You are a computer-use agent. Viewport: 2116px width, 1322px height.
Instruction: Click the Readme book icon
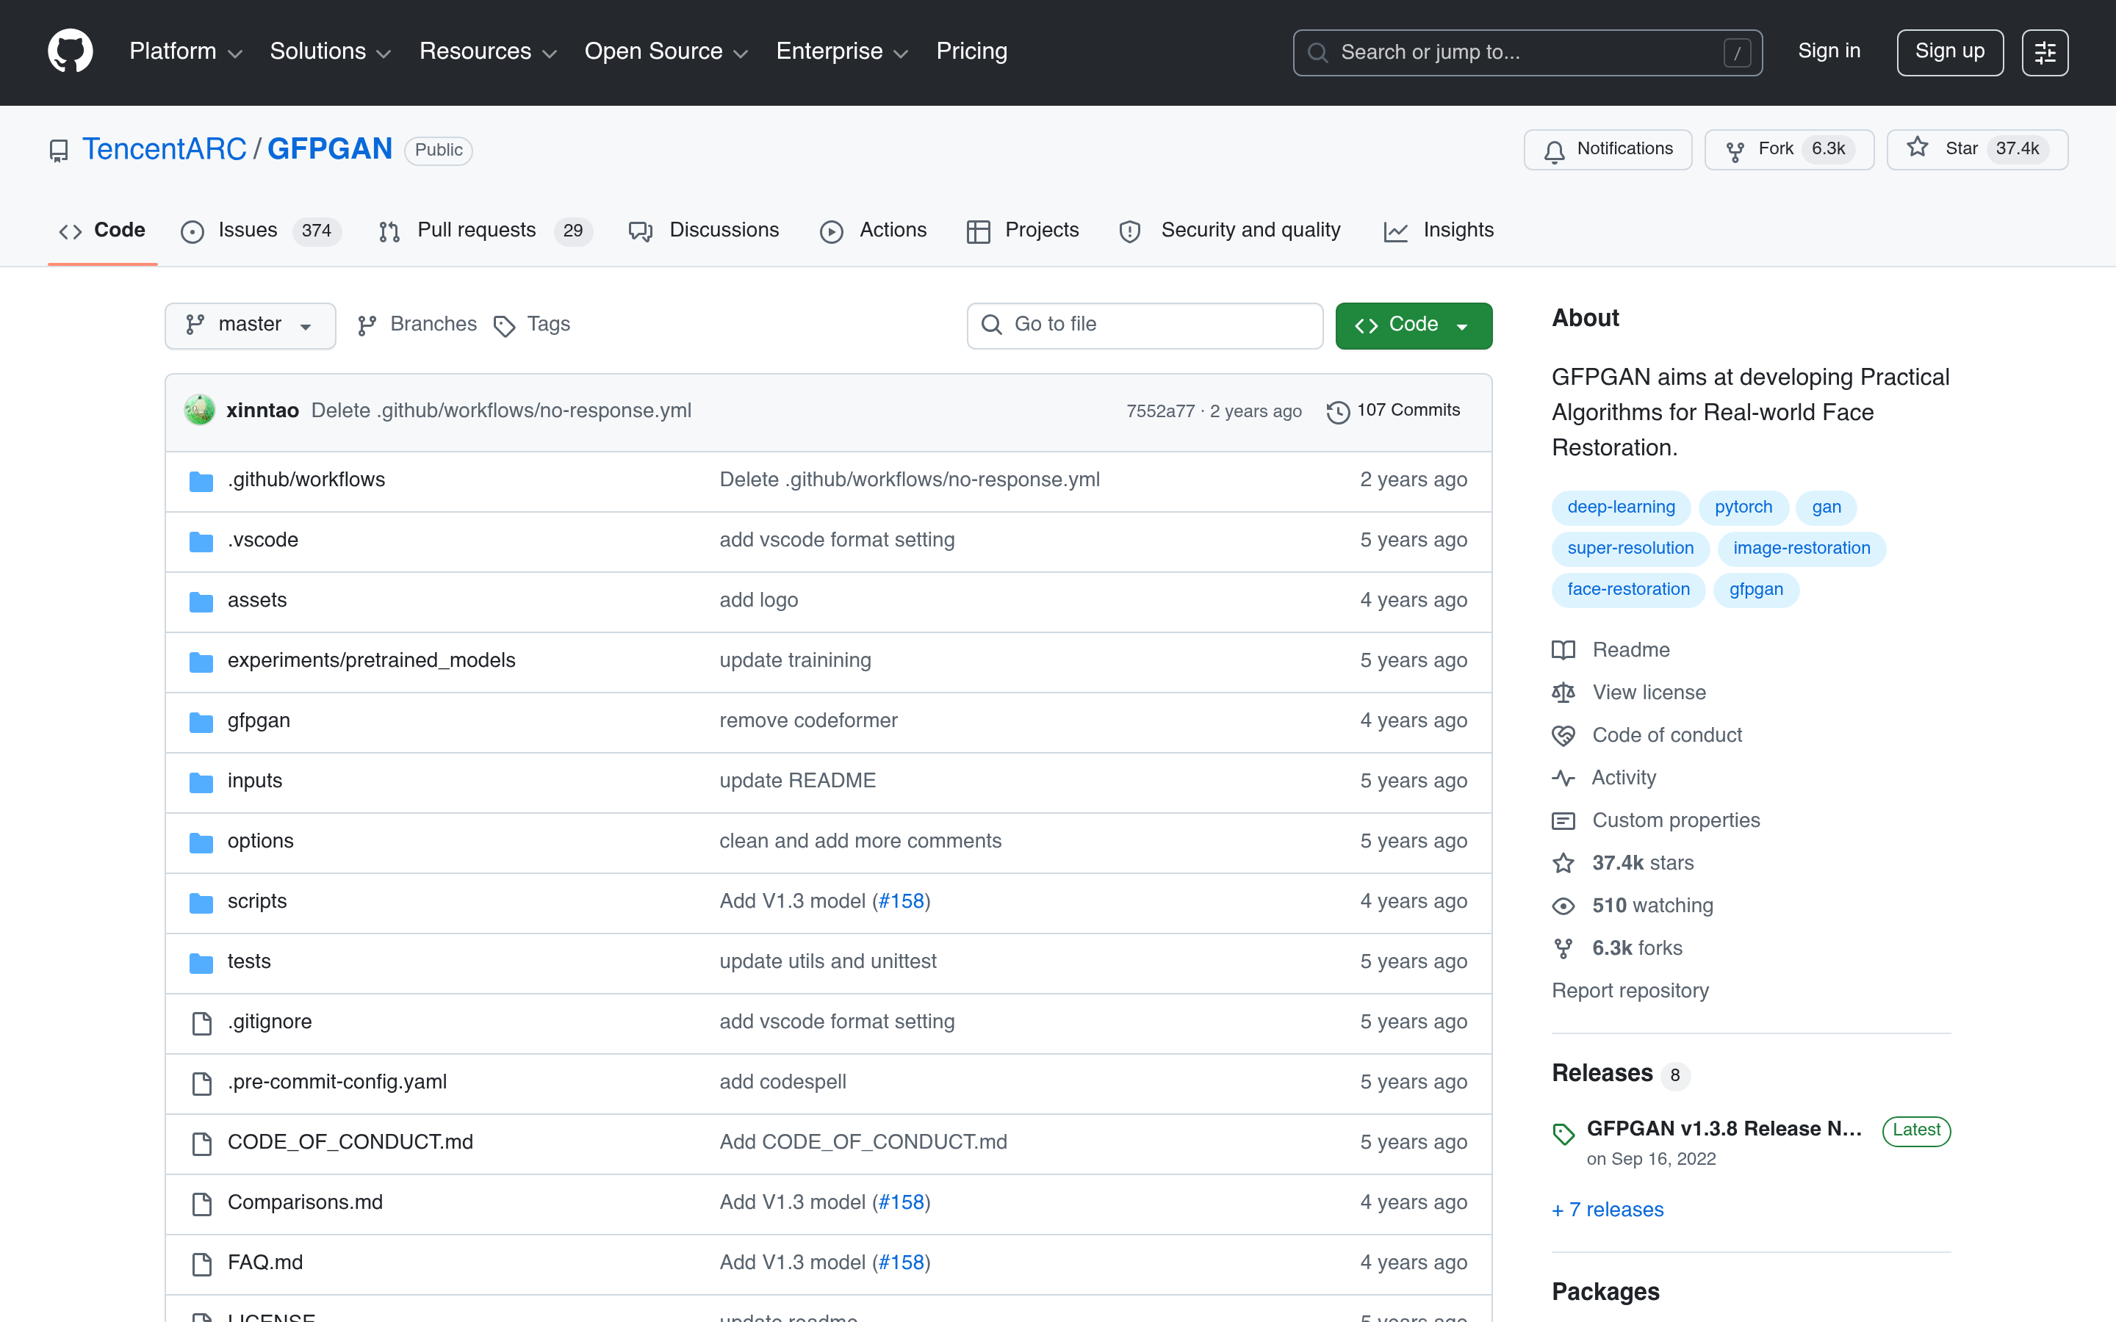point(1563,650)
